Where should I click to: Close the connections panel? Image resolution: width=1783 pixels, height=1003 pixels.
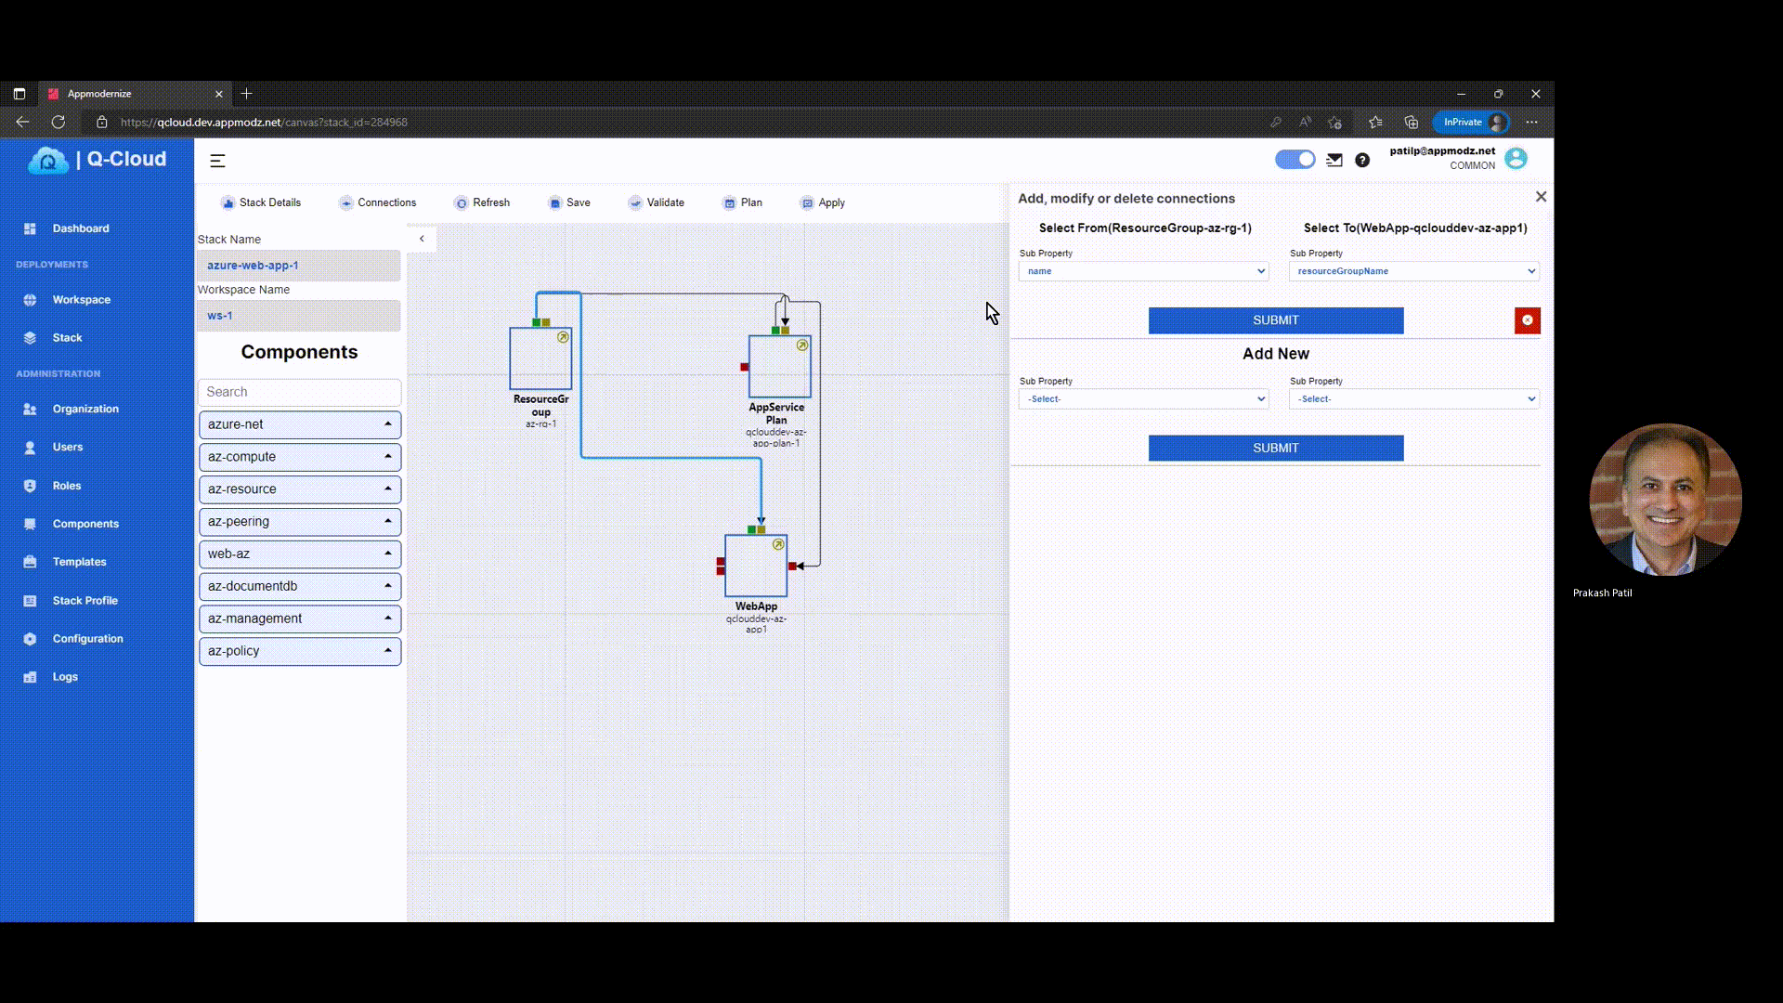coord(1542,197)
